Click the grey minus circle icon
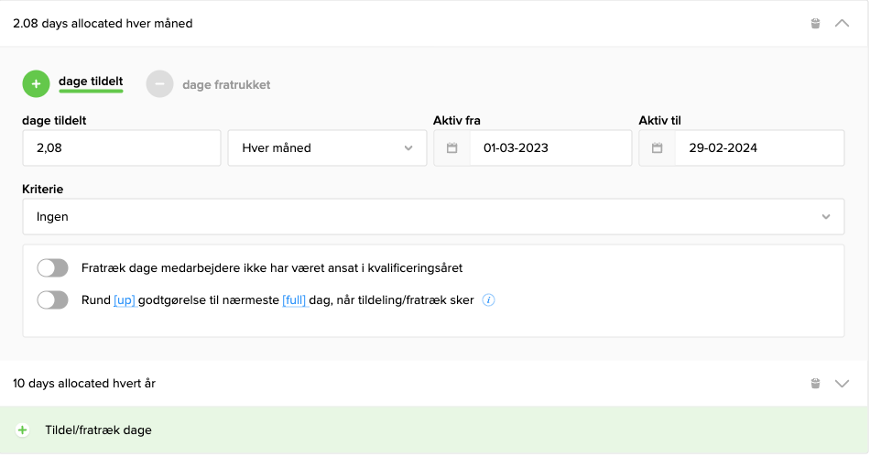 (159, 84)
